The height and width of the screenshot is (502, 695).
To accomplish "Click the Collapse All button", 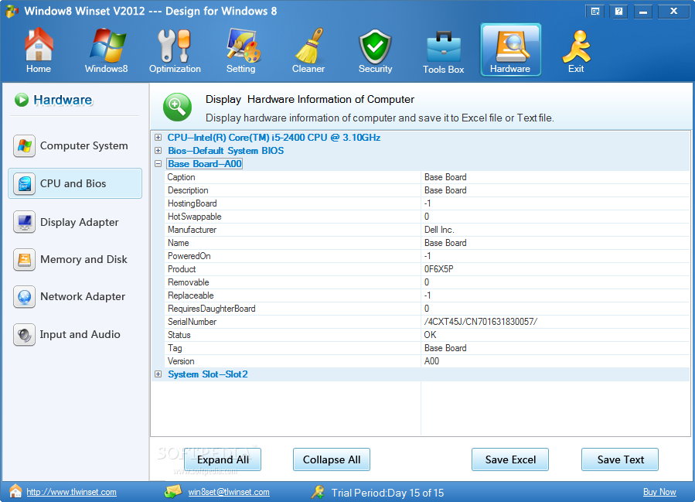I will [332, 459].
